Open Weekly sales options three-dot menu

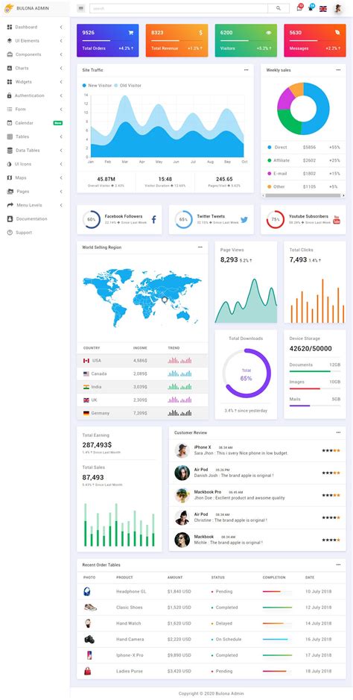pos(338,70)
